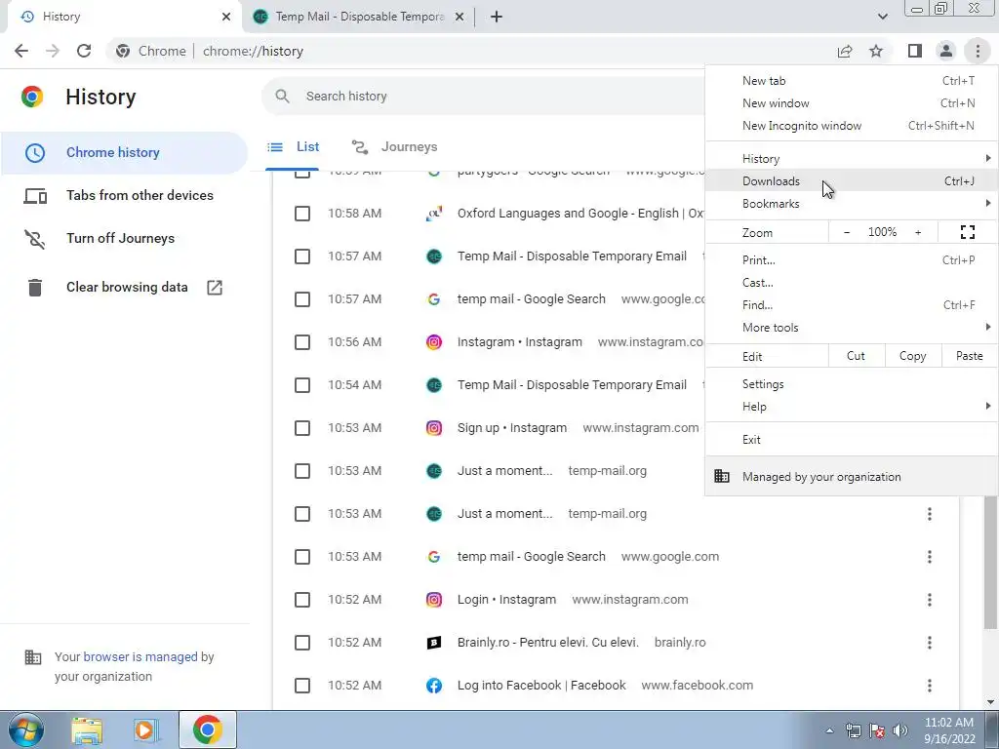The width and height of the screenshot is (999, 749).
Task: Check the Oxford Languages 10:58 AM entry
Action: 302,214
